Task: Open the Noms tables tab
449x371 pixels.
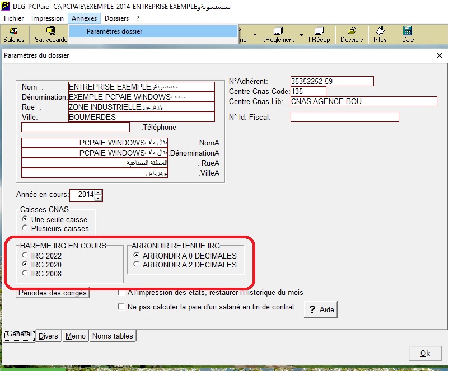Action: [x=113, y=336]
